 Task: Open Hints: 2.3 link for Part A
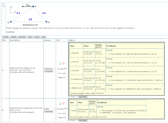pyautogui.click(x=62, y=77)
